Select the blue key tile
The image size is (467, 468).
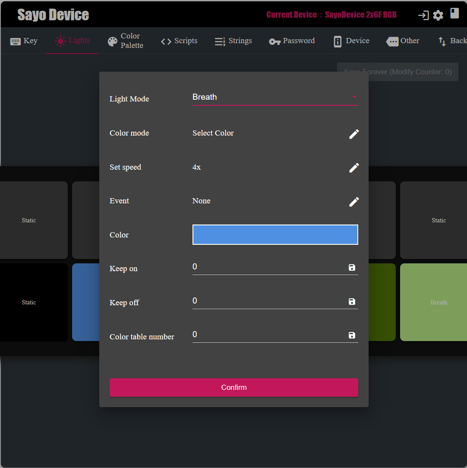[x=85, y=302]
